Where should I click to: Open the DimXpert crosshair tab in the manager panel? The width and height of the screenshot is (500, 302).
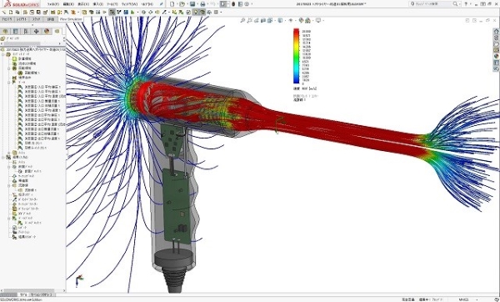36,32
